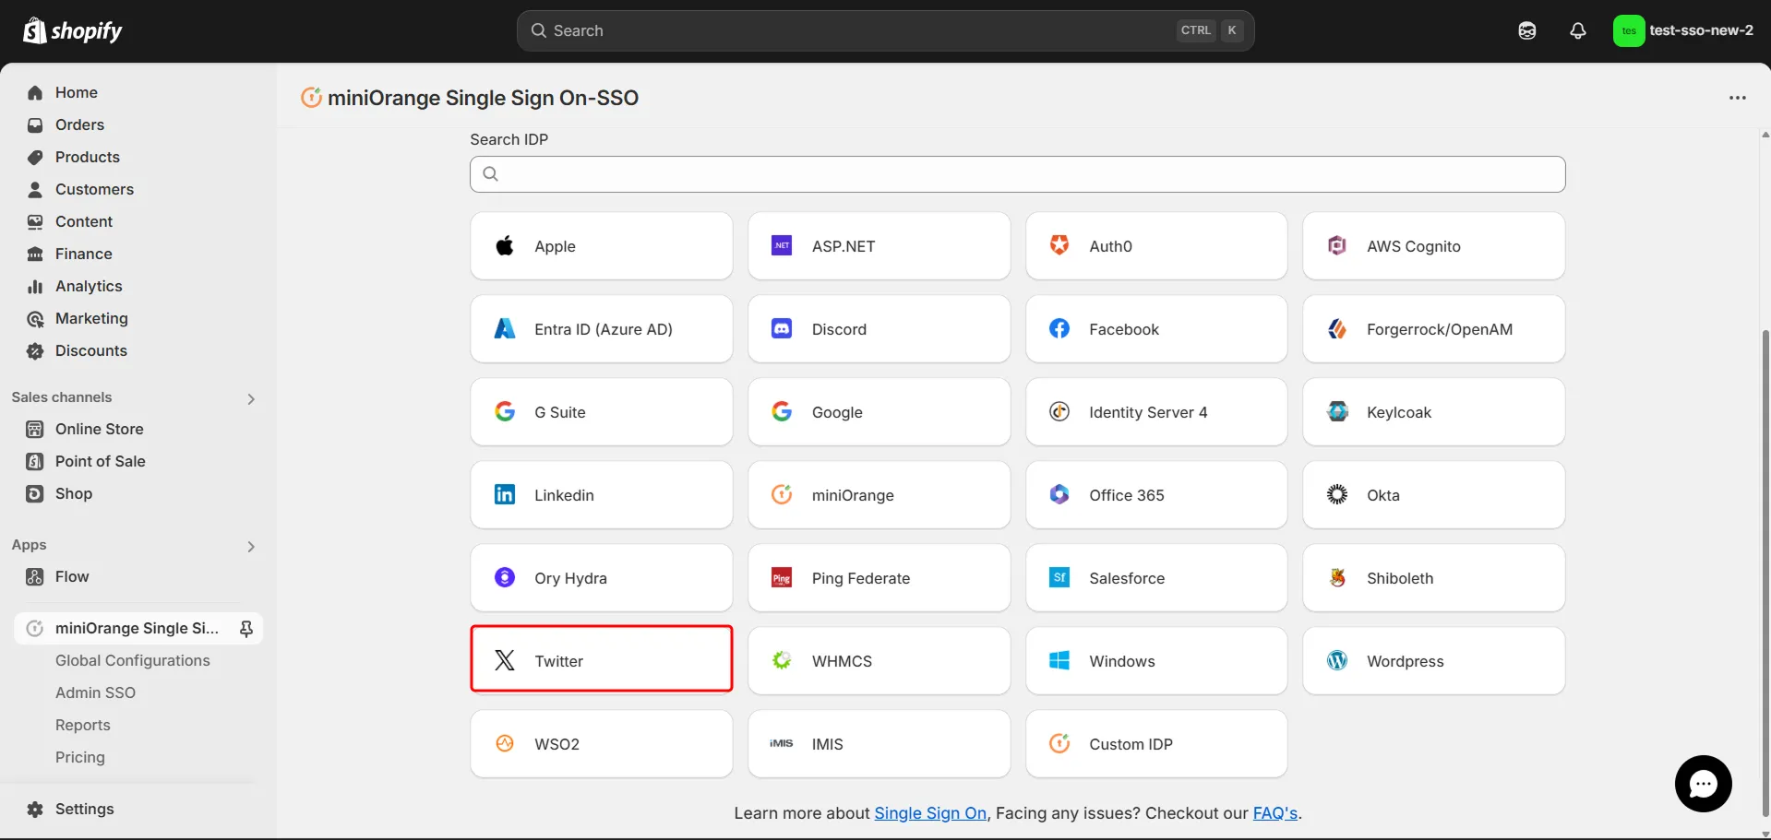Open Orders in sidebar

(79, 124)
